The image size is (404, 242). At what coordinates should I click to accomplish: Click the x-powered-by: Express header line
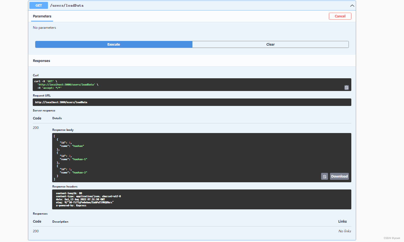(x=71, y=205)
